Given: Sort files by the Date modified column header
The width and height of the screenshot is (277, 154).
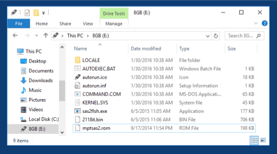Looking at the screenshot, I should pyautogui.click(x=146, y=48).
